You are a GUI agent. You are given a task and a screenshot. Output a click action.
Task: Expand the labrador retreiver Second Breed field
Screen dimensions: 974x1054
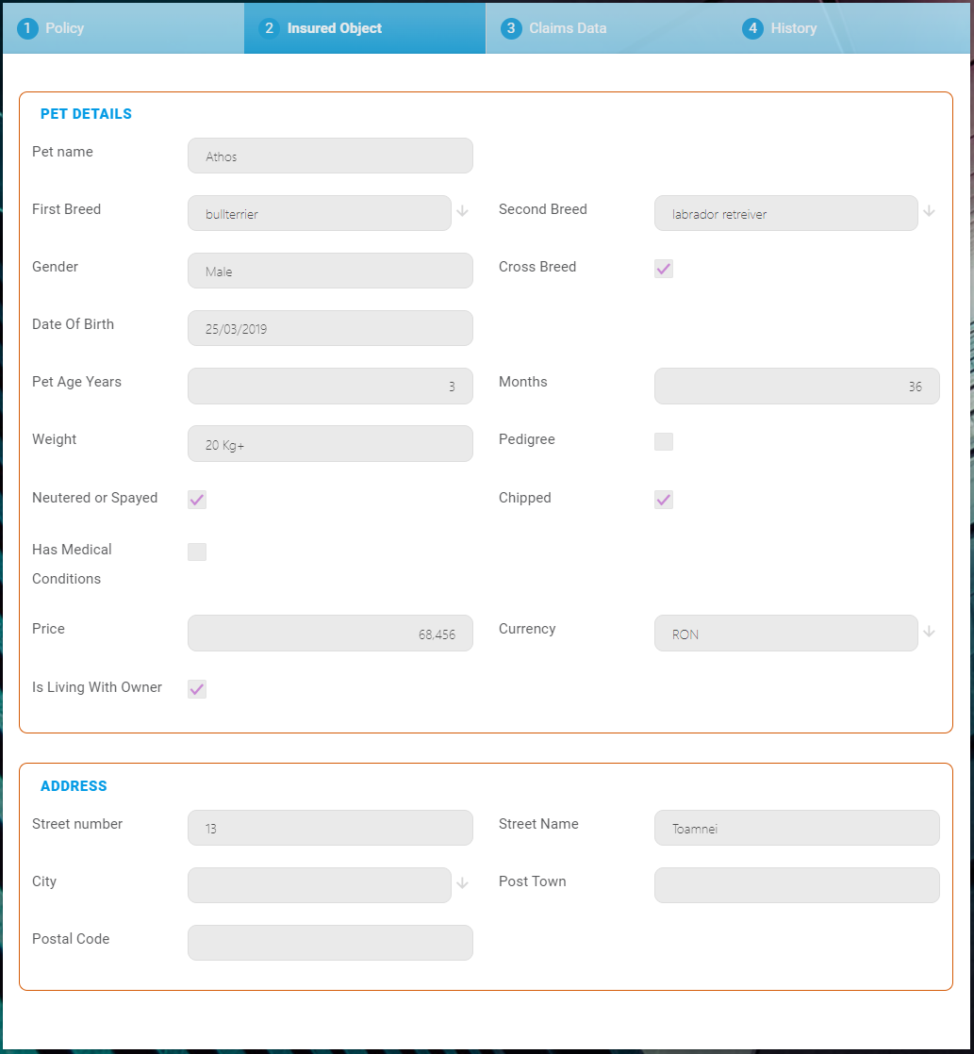point(784,213)
